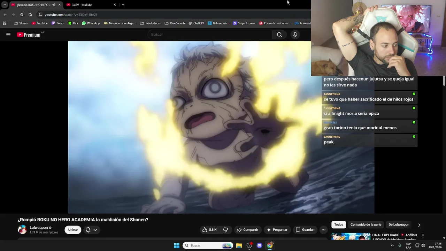Open the Chrome taskbar icon

point(270,245)
